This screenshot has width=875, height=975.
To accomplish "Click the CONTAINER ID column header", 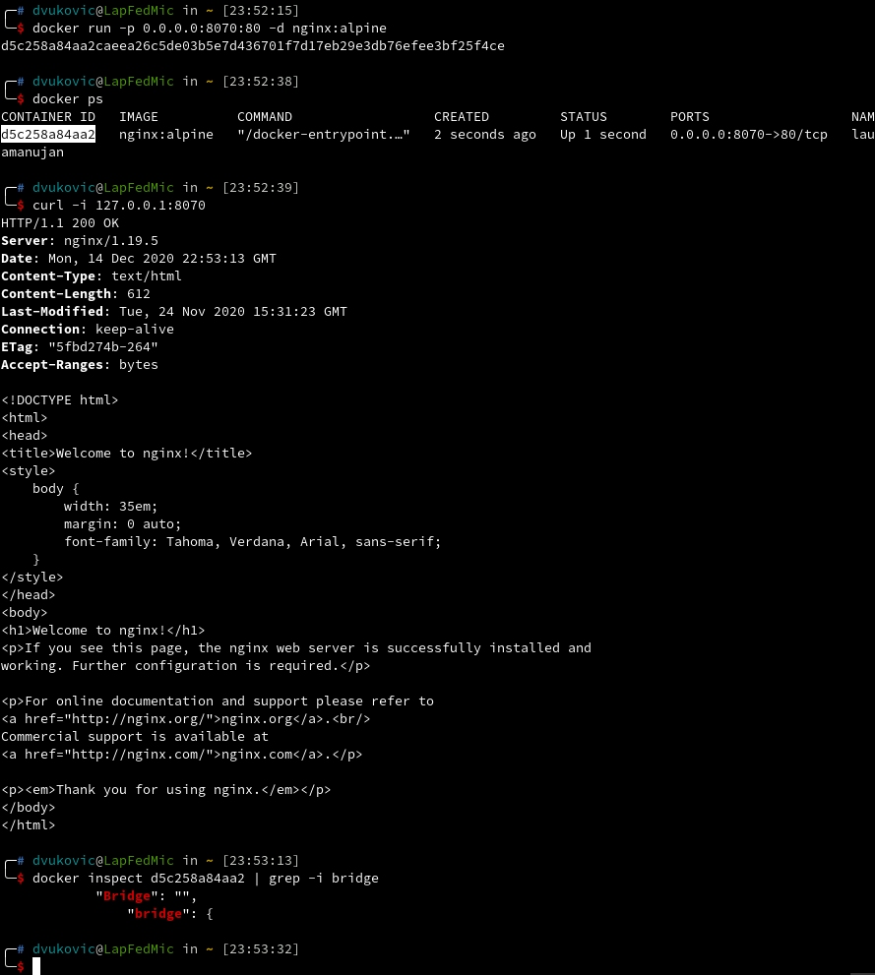I will (x=48, y=117).
